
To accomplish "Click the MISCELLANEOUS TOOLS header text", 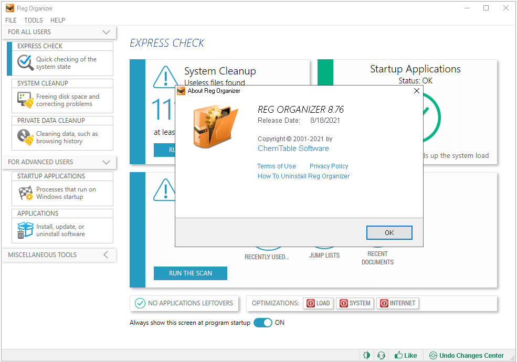I will 42,254.
